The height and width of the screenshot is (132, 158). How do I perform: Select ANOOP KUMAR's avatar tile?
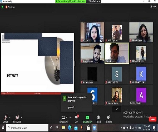141,95
